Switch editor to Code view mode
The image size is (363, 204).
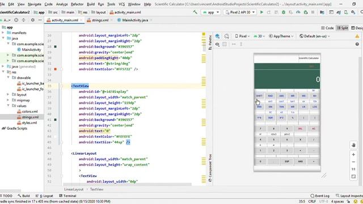(x=327, y=28)
